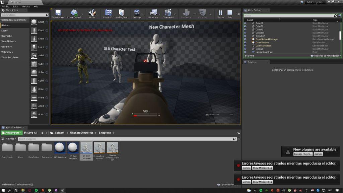
Task: Toggle visibility of Cylinder2 actor
Action: [x=245, y=36]
